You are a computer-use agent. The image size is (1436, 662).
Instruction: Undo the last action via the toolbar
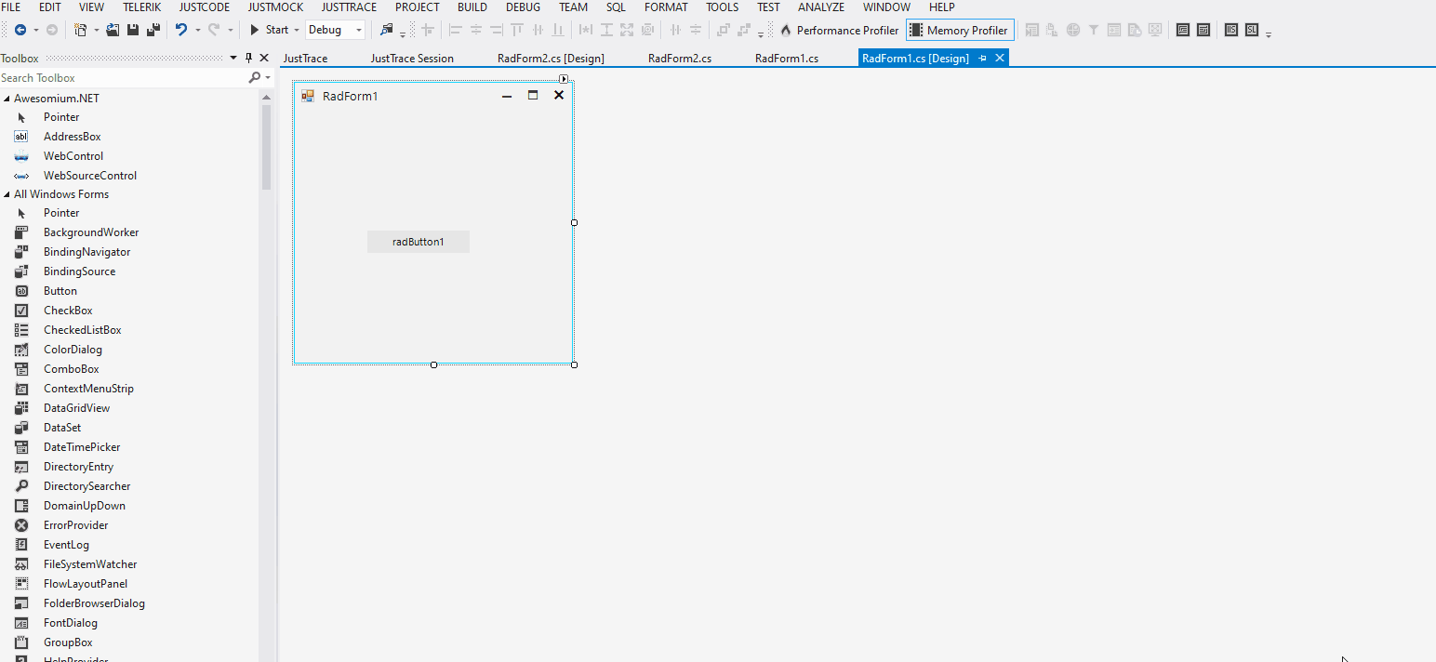pos(181,30)
